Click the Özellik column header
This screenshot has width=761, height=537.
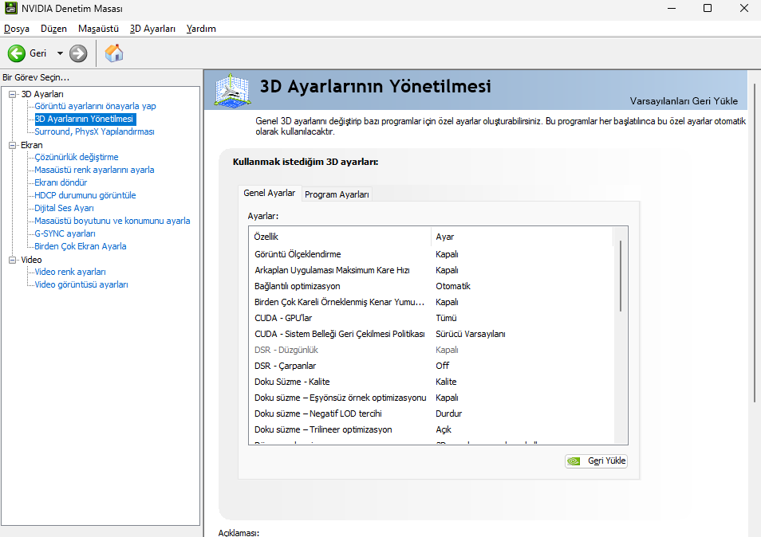(x=340, y=237)
